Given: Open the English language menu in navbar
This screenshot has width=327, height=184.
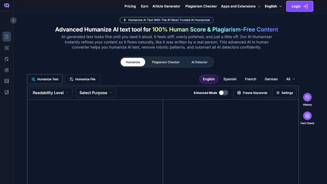Looking at the screenshot, I should coord(273,6).
